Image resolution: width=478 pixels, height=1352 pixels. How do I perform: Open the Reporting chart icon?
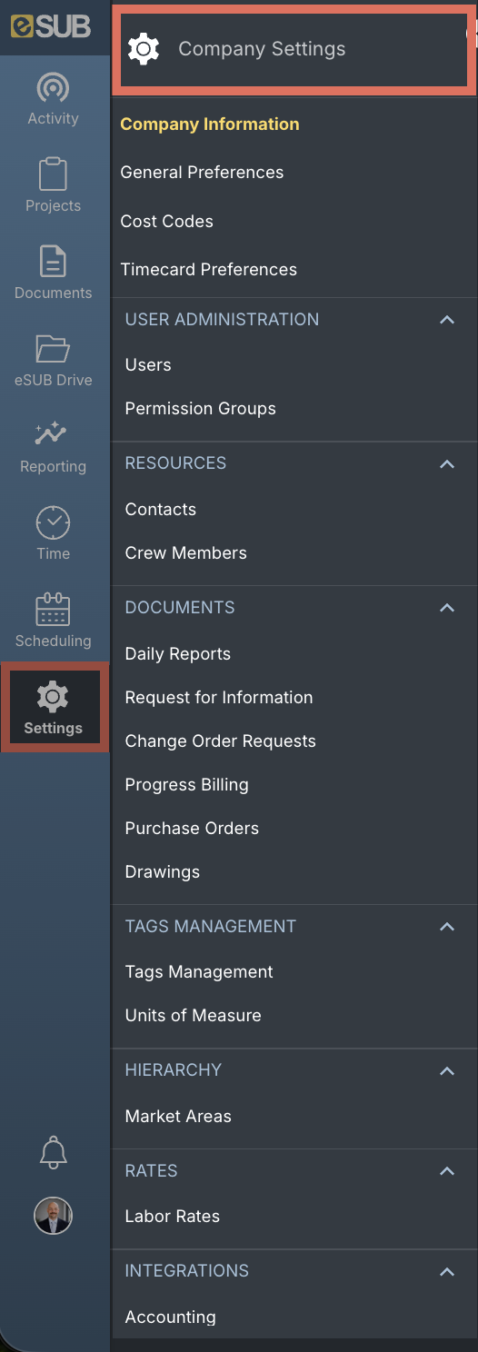tap(53, 433)
